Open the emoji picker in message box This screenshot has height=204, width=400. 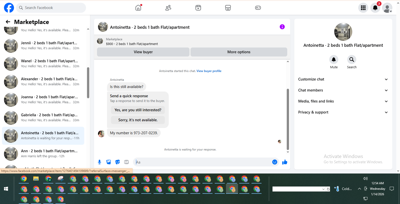275,162
